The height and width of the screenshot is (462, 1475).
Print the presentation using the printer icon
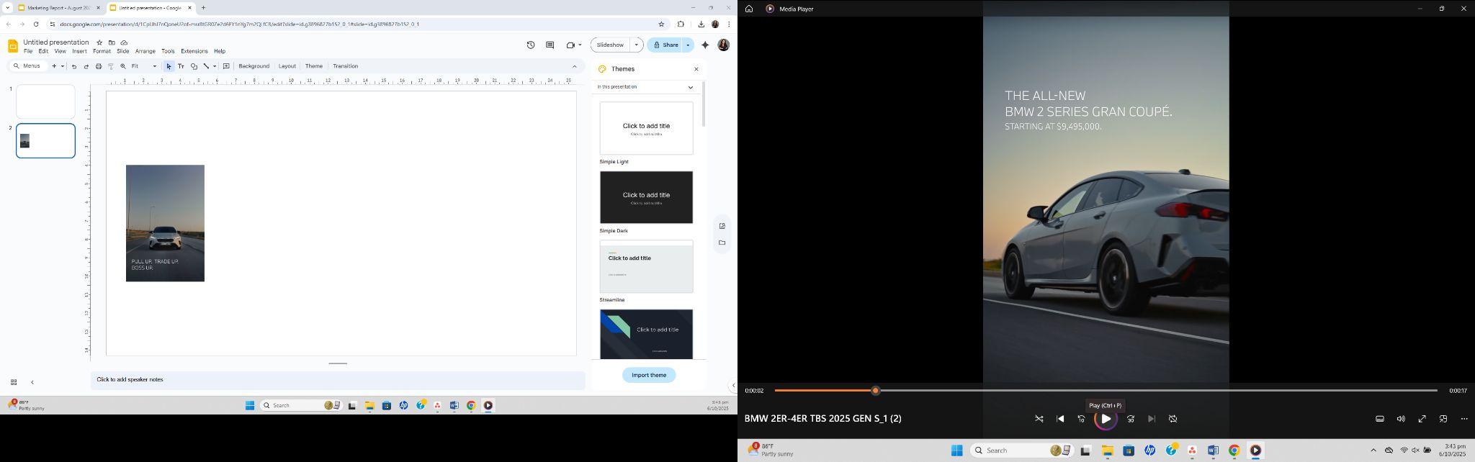[x=98, y=66]
